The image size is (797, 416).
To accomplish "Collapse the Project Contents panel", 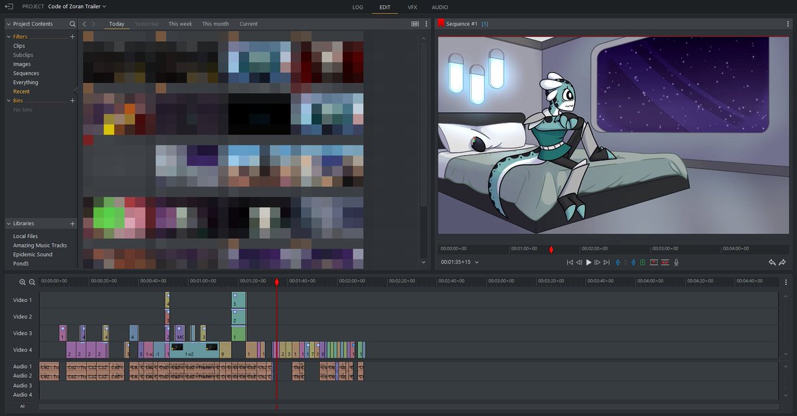I will coord(9,24).
